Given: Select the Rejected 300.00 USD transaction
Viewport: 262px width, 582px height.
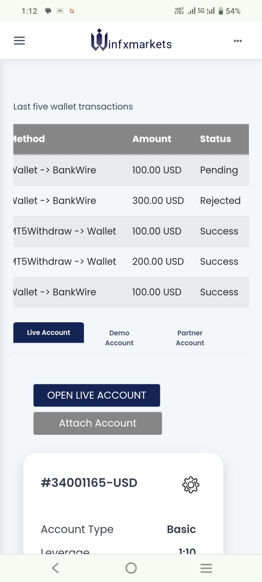Looking at the screenshot, I should tap(131, 201).
